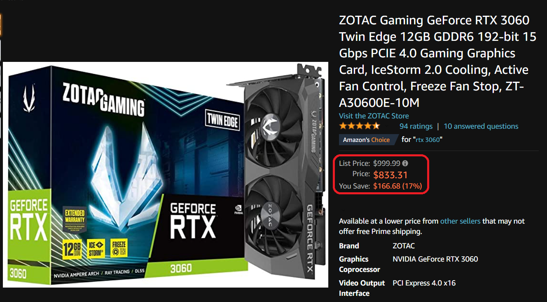
Task: Select the second image thumbnail on left edge
Action: point(1,51)
